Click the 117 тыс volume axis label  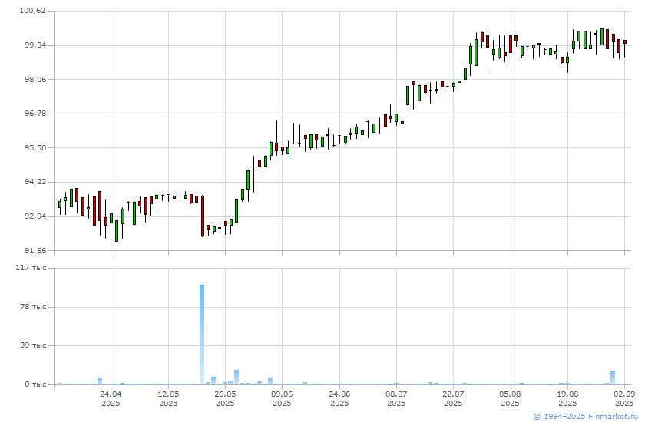[31, 268]
